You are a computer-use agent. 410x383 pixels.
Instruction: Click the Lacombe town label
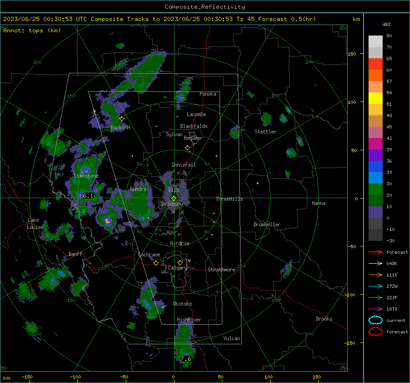pyautogui.click(x=196, y=114)
